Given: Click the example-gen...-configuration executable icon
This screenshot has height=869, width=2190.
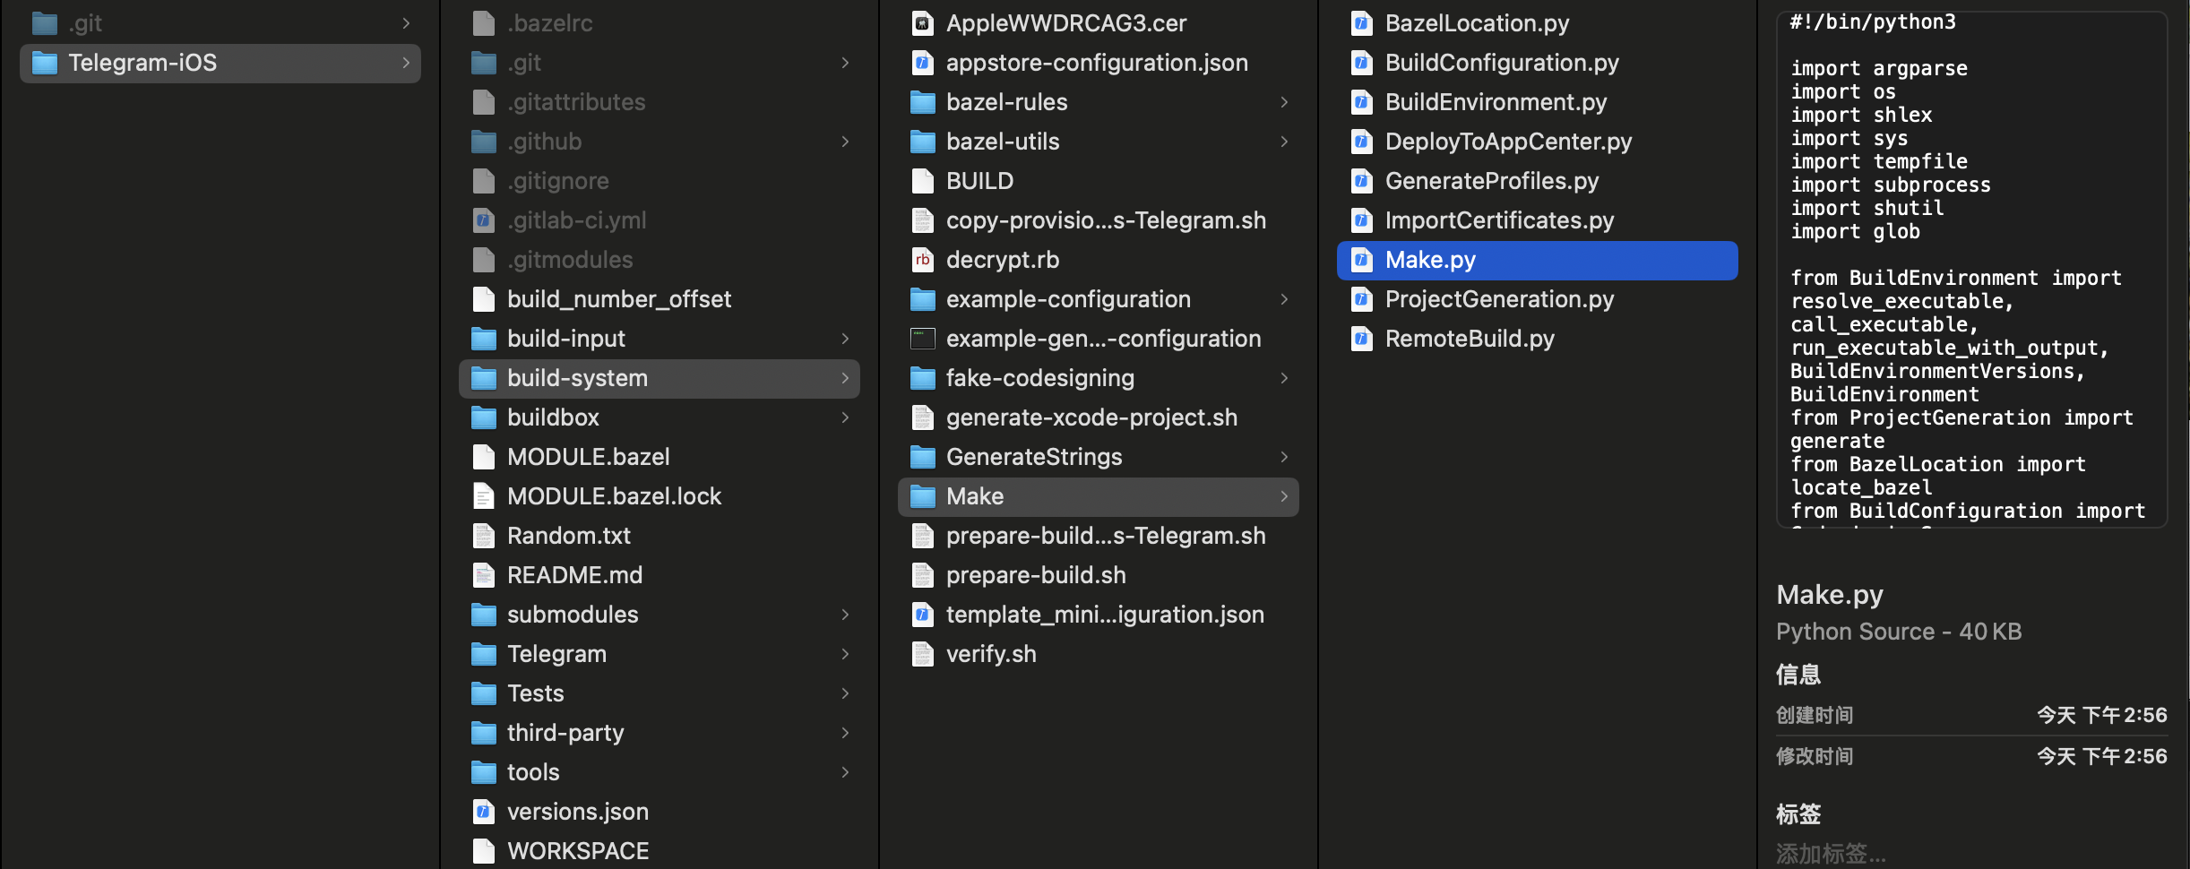Looking at the screenshot, I should pyautogui.click(x=923, y=339).
